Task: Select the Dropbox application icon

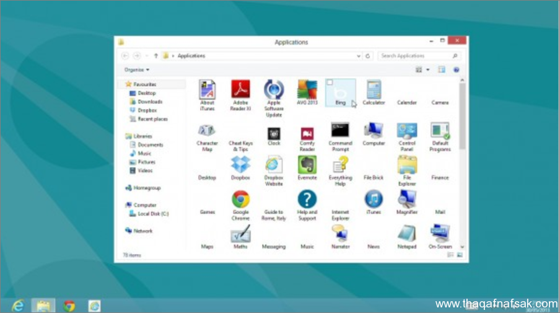Action: (x=240, y=165)
